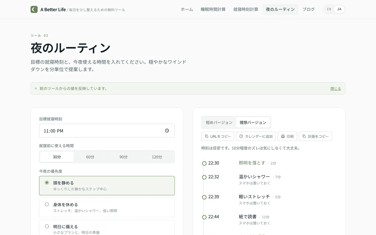Close the notification banner via 閉じる
Viewport: 376px width, 235px height.
(335, 88)
